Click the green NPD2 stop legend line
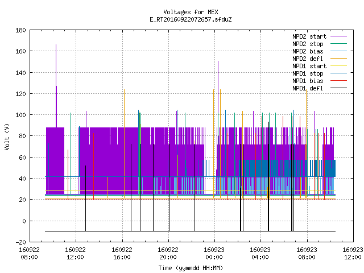This screenshot has width=364, height=273. click(x=338, y=44)
